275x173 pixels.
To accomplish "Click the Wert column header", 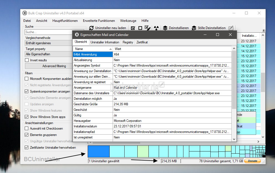I will coord(172,49).
